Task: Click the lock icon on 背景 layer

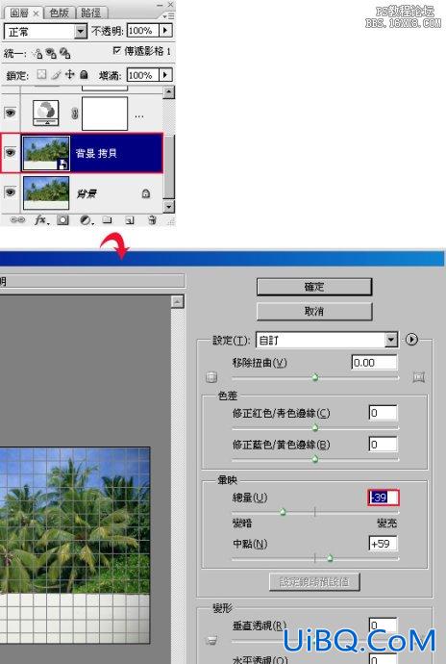Action: click(x=145, y=194)
